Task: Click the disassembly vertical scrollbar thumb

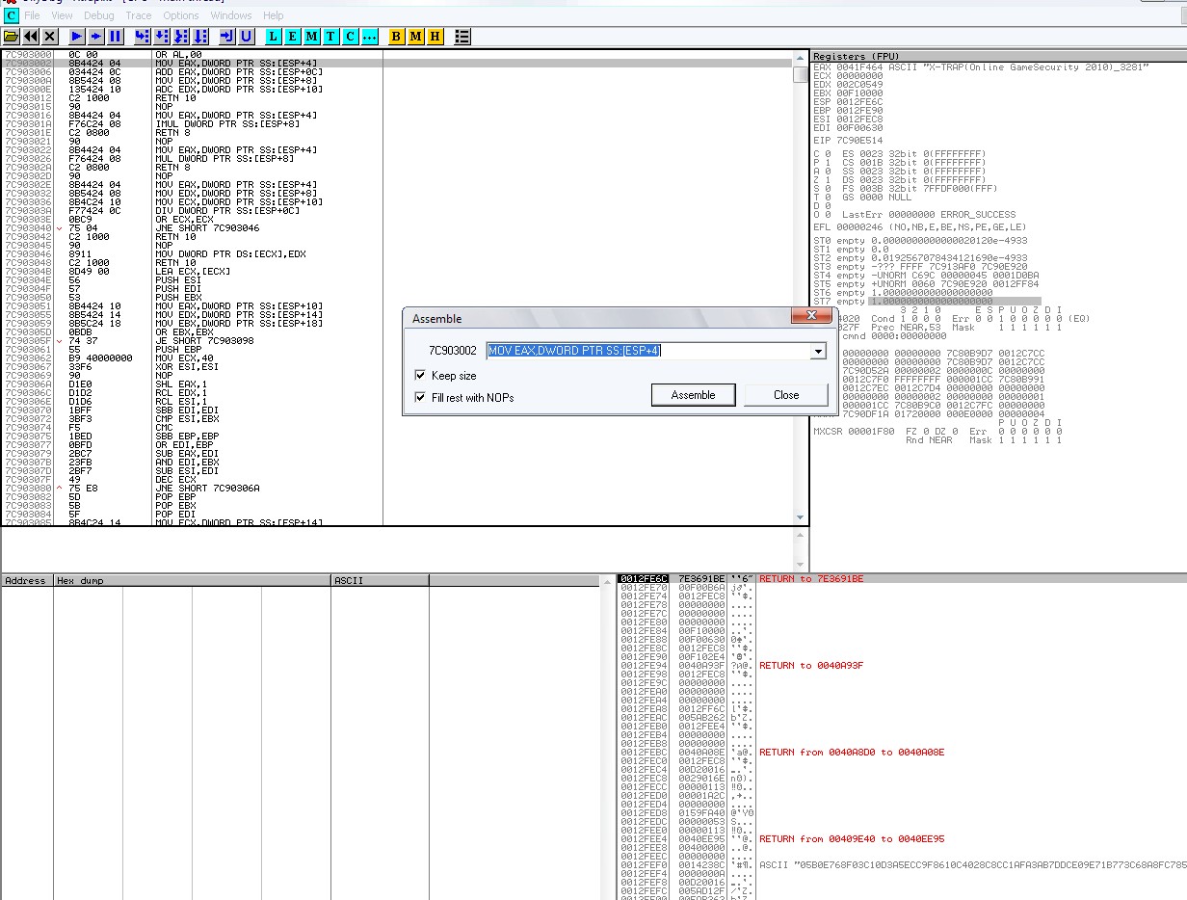Action: (800, 74)
